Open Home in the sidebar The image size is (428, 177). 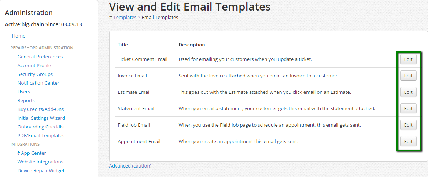19,36
